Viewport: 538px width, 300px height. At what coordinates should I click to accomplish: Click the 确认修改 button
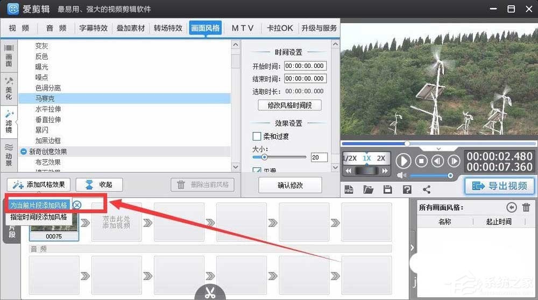point(291,185)
